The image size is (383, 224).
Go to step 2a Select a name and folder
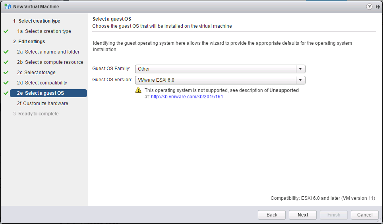click(48, 52)
